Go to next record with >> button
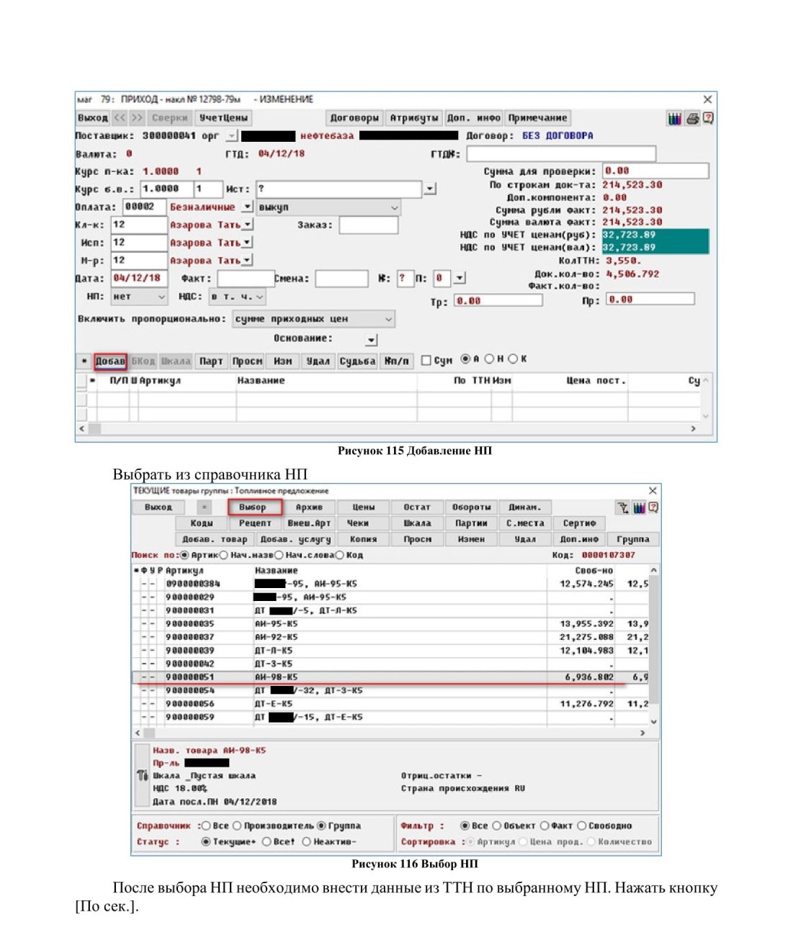793x935 pixels. (137, 118)
